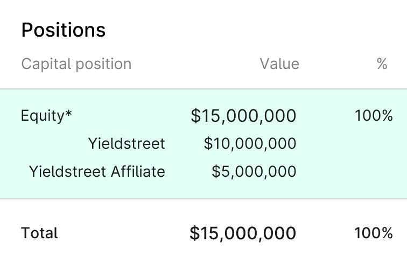Click the percent column header
Screen dimensions: 407x263
click(x=382, y=64)
